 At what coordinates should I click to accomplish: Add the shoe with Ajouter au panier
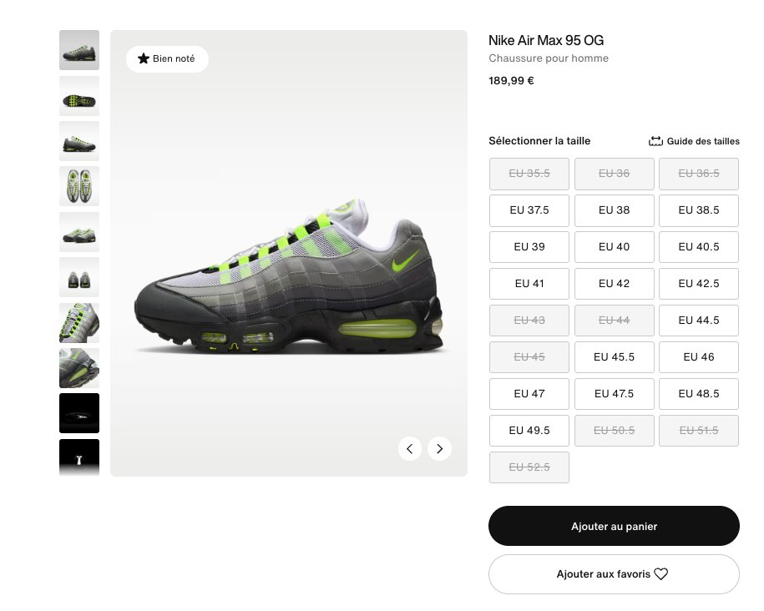[x=614, y=526]
